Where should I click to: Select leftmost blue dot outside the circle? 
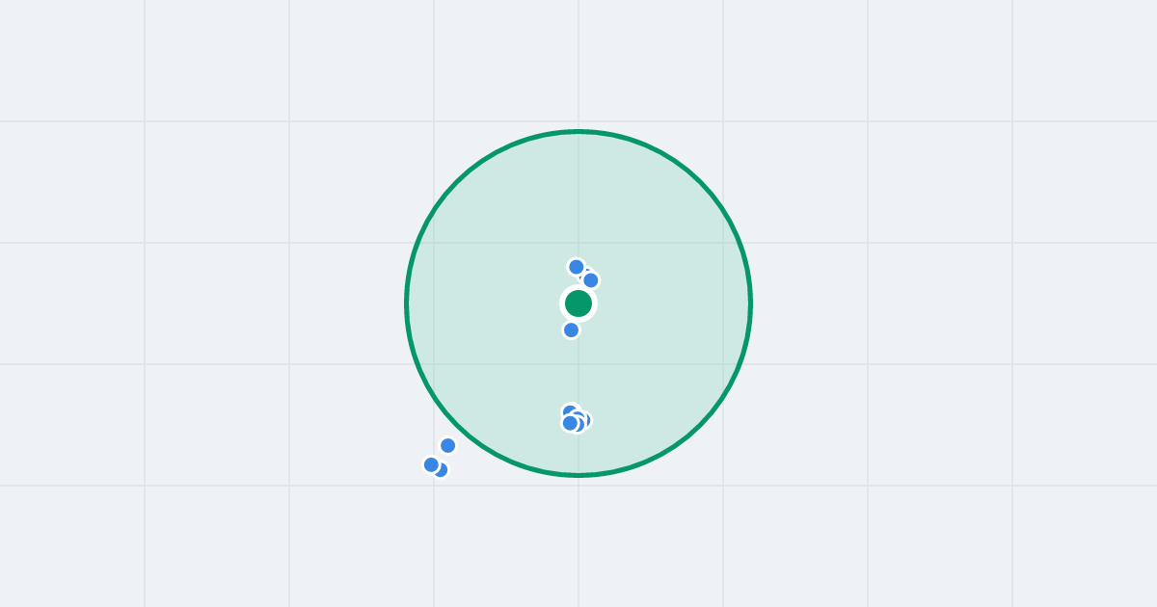[432, 465]
